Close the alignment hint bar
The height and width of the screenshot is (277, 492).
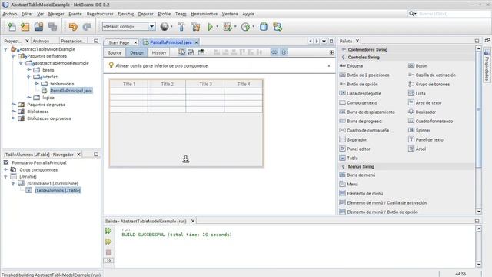point(329,66)
